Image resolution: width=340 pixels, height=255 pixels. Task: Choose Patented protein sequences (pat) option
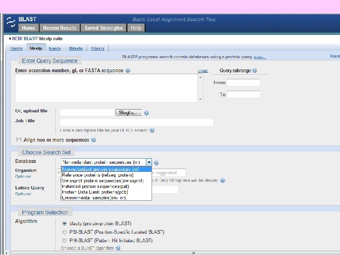106,186
